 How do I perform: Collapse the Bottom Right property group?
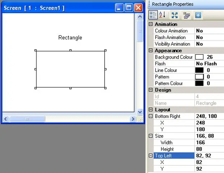coord(151,116)
